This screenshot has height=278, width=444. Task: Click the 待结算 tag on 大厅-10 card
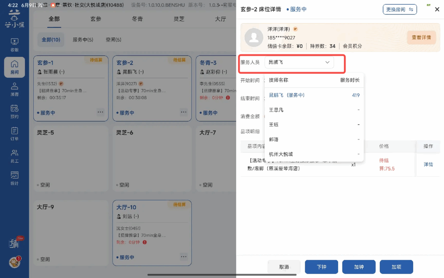tap(179, 205)
